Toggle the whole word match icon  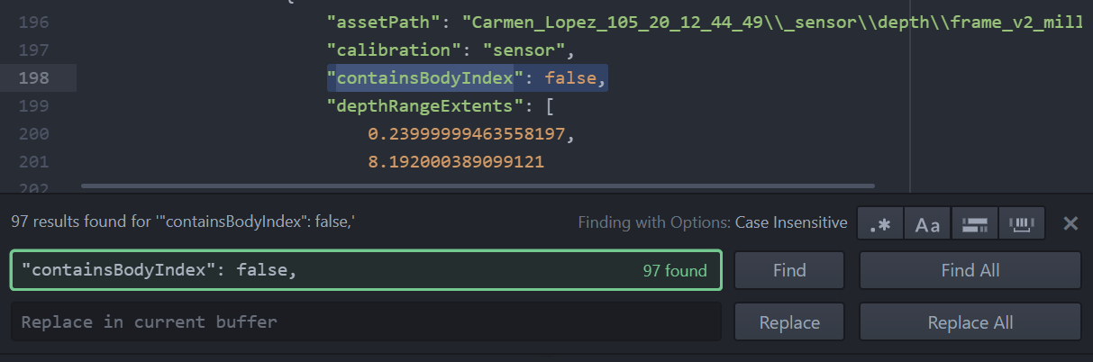1022,223
